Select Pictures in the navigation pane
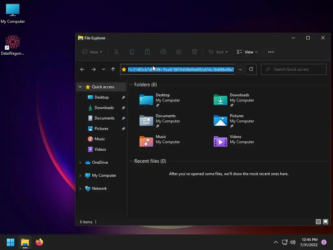The image size is (333, 250). coord(101,128)
